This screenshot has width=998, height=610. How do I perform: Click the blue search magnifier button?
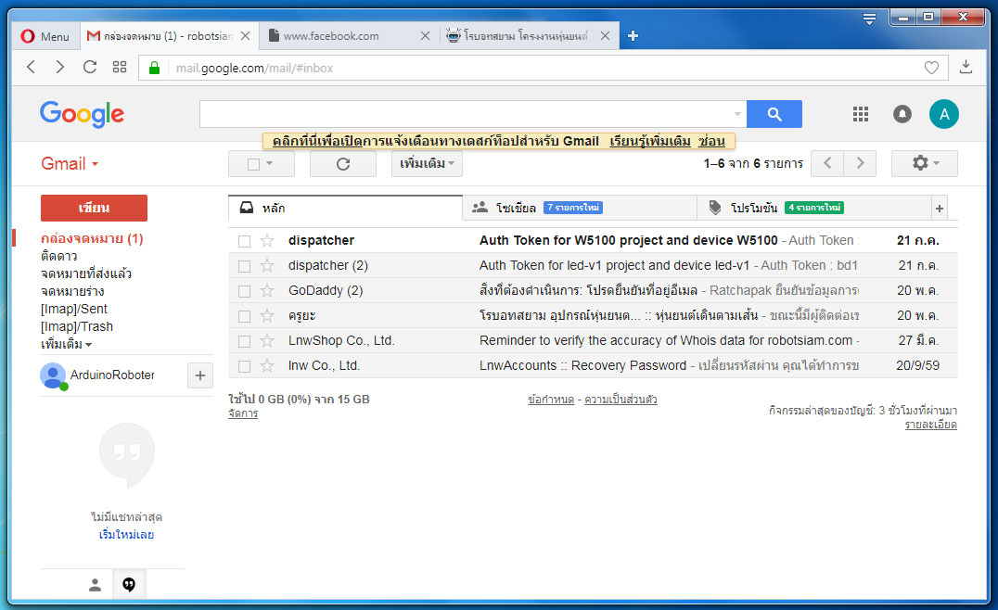(774, 114)
